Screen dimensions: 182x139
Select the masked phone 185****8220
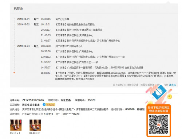pos(71,114)
